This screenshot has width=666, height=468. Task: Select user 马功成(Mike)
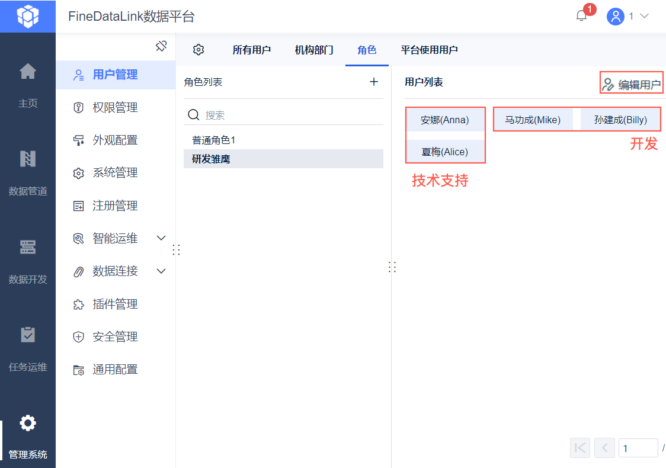coord(533,120)
